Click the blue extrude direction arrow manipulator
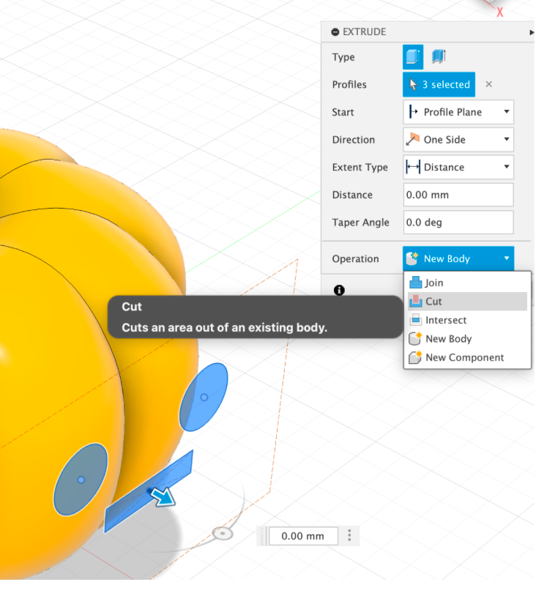The image size is (536, 590). click(163, 497)
